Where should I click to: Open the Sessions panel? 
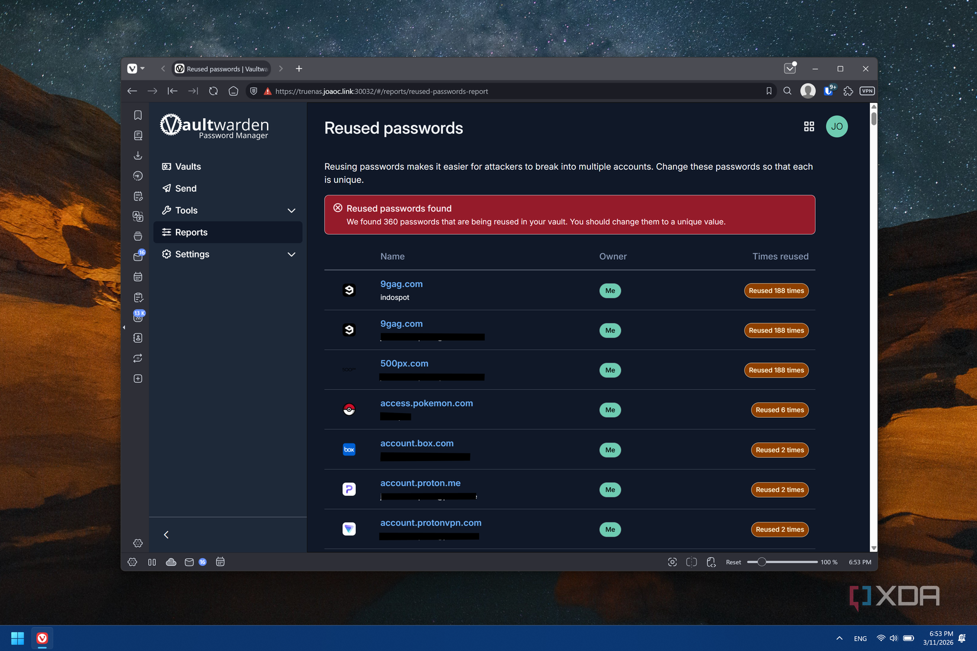pos(138,358)
